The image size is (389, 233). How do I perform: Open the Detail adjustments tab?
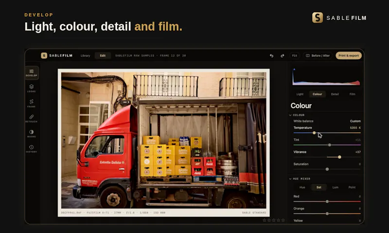tap(335, 94)
